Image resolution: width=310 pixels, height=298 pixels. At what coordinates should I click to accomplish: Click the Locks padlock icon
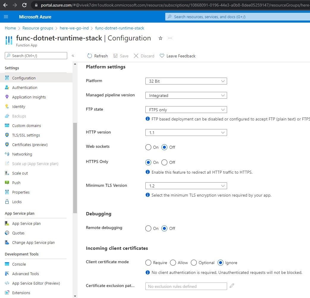click(x=7, y=201)
